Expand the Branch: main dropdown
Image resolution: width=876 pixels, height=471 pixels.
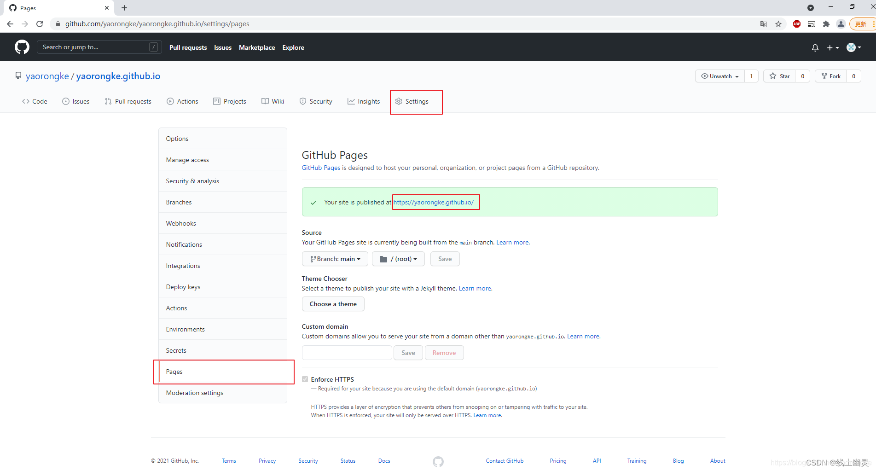pos(335,259)
